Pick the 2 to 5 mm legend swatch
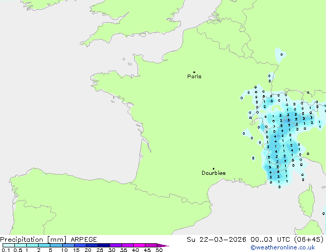 point(45,245)
